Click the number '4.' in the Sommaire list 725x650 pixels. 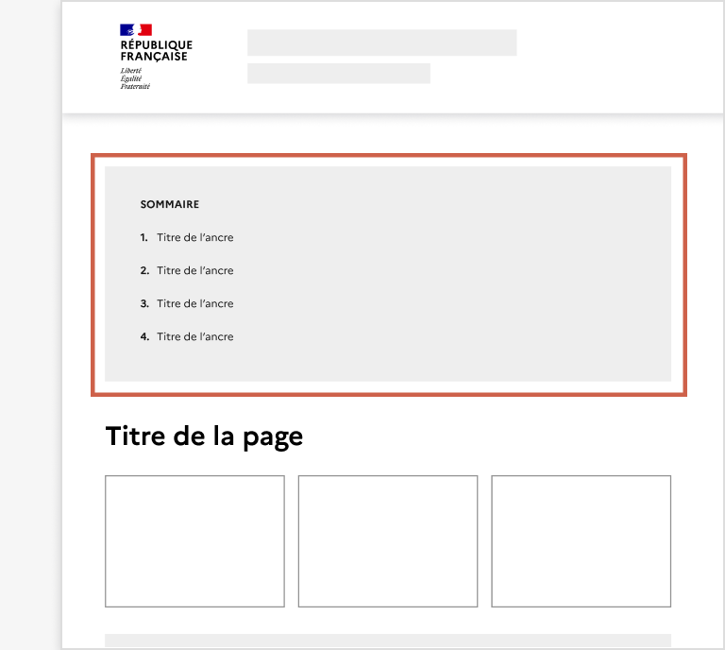pos(144,336)
